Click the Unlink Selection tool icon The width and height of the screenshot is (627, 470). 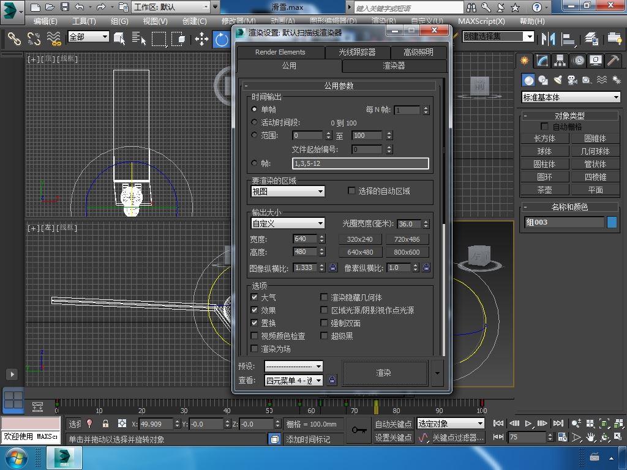click(34, 39)
